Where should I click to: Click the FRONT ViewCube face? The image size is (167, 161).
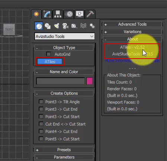[9, 30]
